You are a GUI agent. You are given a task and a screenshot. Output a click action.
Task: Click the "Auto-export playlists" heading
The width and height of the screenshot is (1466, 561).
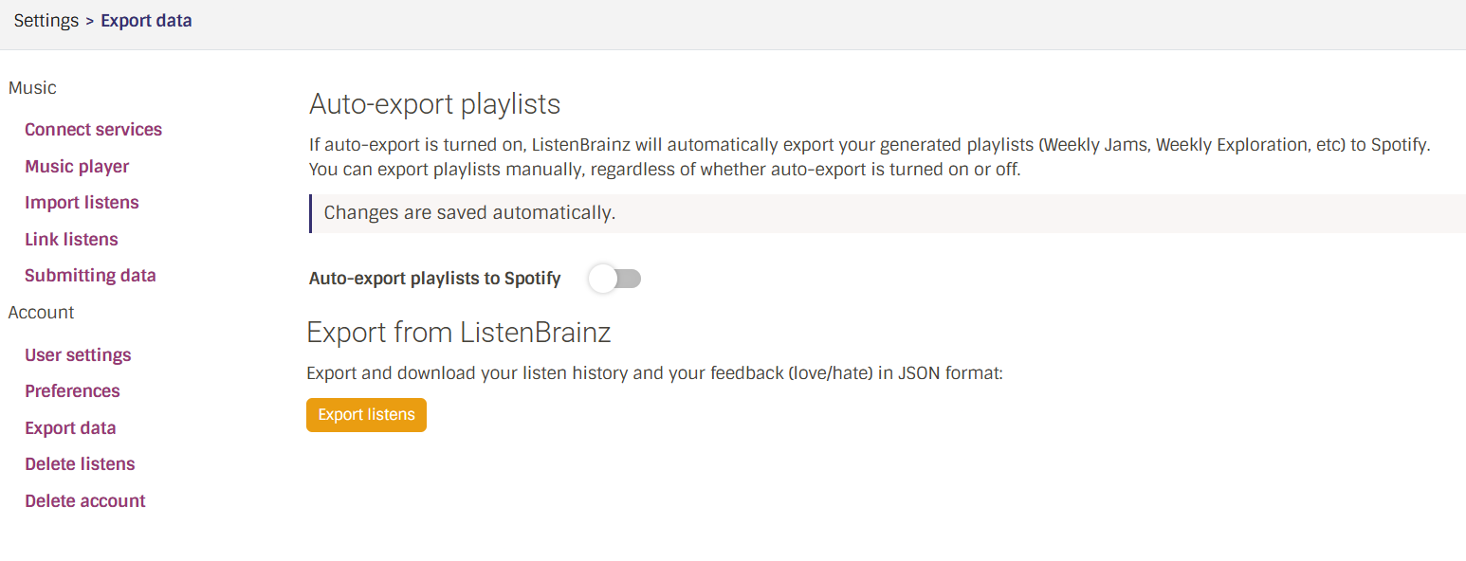click(434, 104)
